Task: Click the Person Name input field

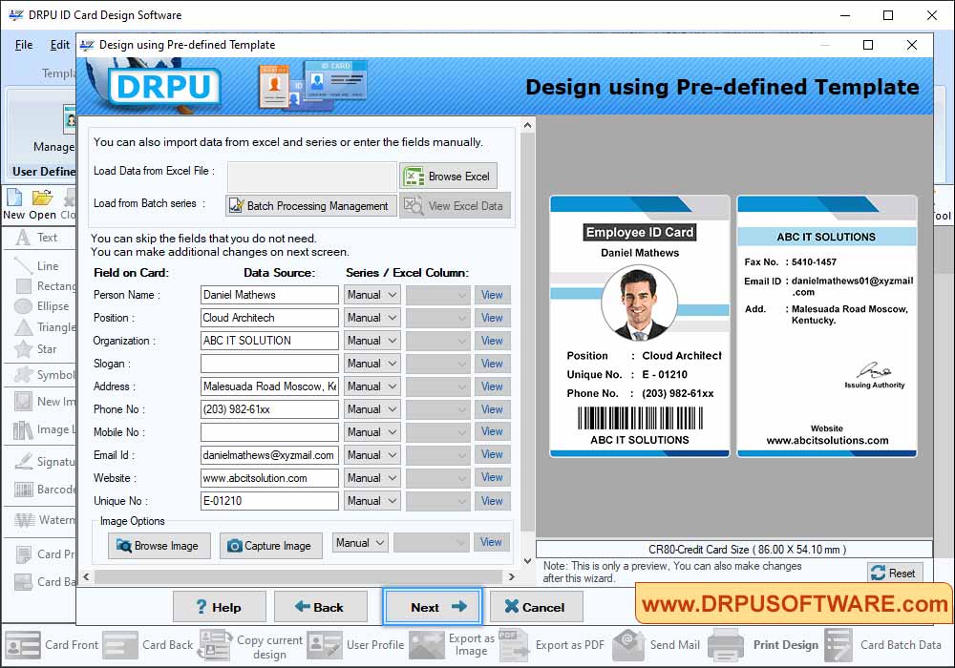Action: [269, 295]
